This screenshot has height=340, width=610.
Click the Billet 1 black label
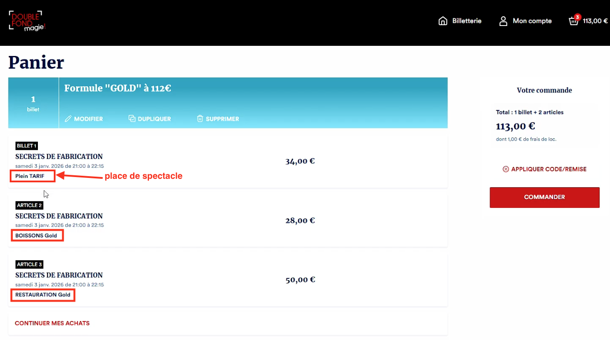click(27, 146)
